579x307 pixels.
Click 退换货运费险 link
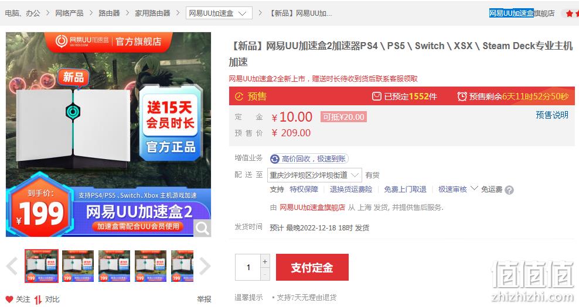(x=351, y=189)
